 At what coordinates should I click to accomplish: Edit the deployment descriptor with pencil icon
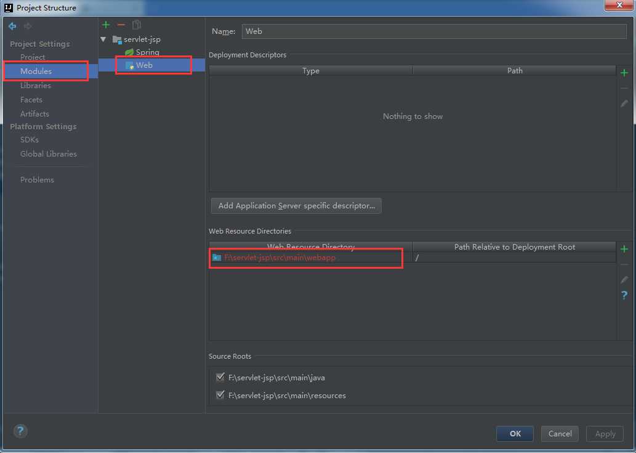624,104
